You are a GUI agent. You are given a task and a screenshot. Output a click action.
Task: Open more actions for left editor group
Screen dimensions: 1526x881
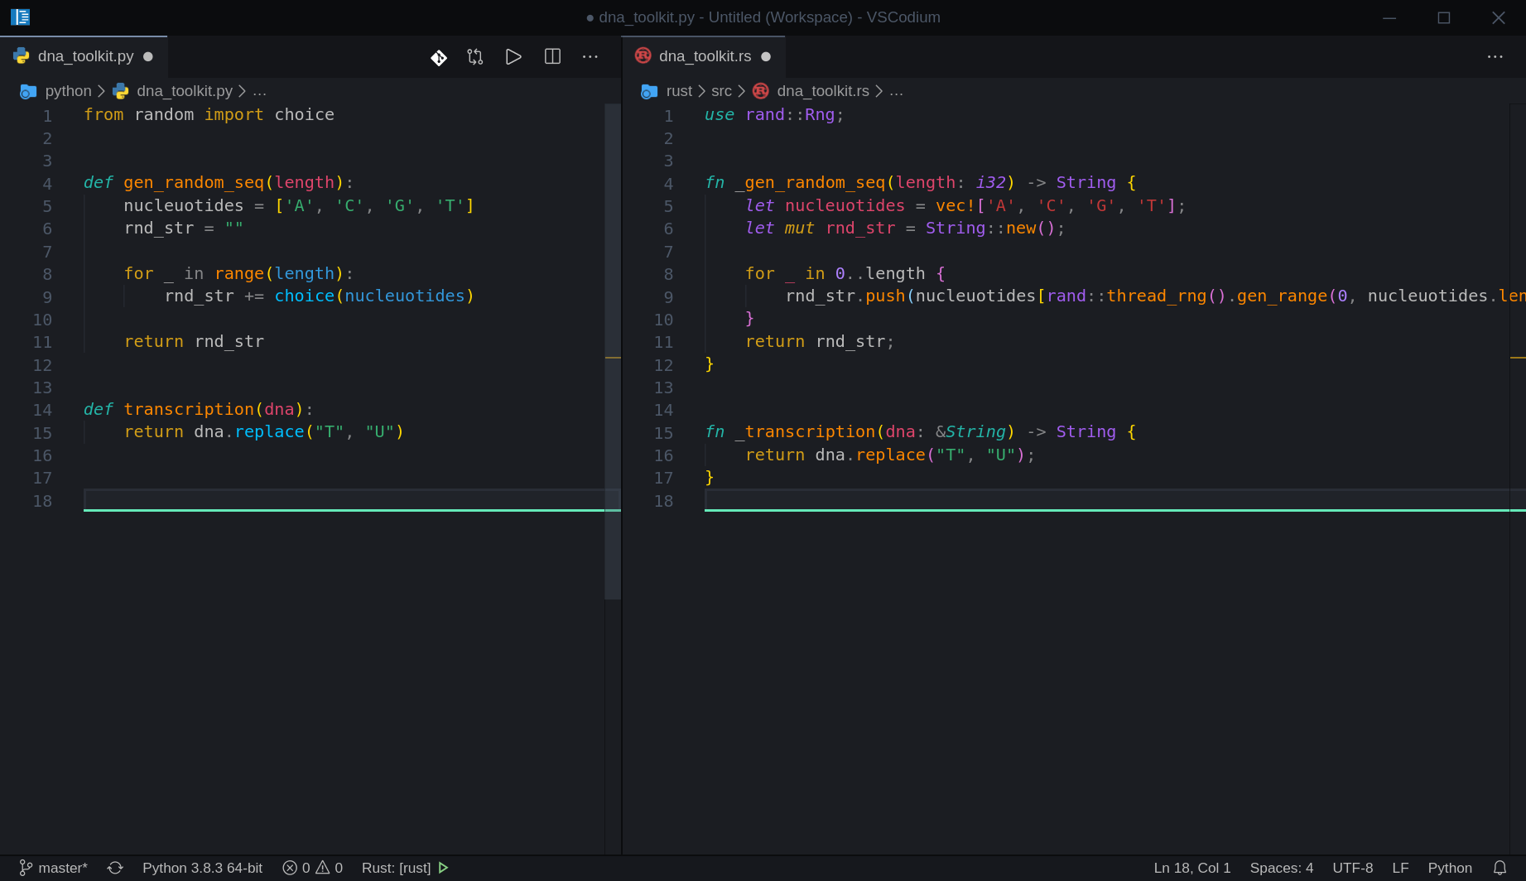pyautogui.click(x=590, y=56)
